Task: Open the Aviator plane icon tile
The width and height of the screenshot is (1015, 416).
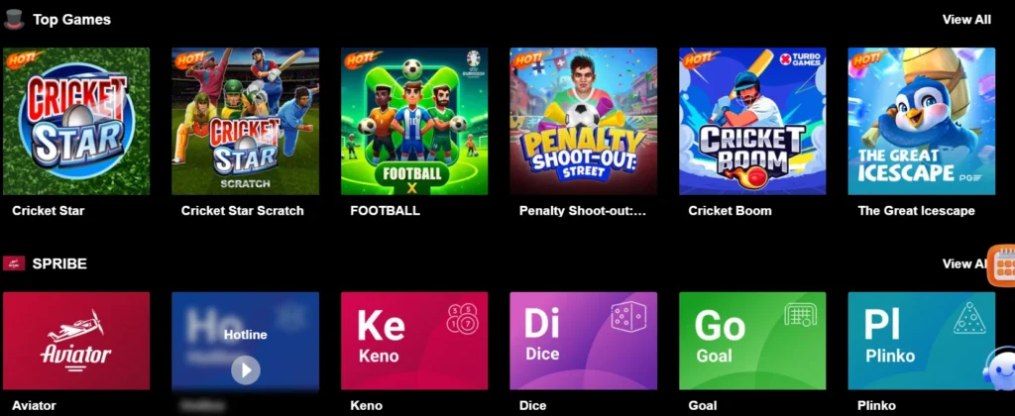Action: click(76, 341)
